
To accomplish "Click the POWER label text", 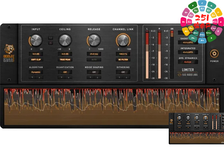I will click(214, 61).
